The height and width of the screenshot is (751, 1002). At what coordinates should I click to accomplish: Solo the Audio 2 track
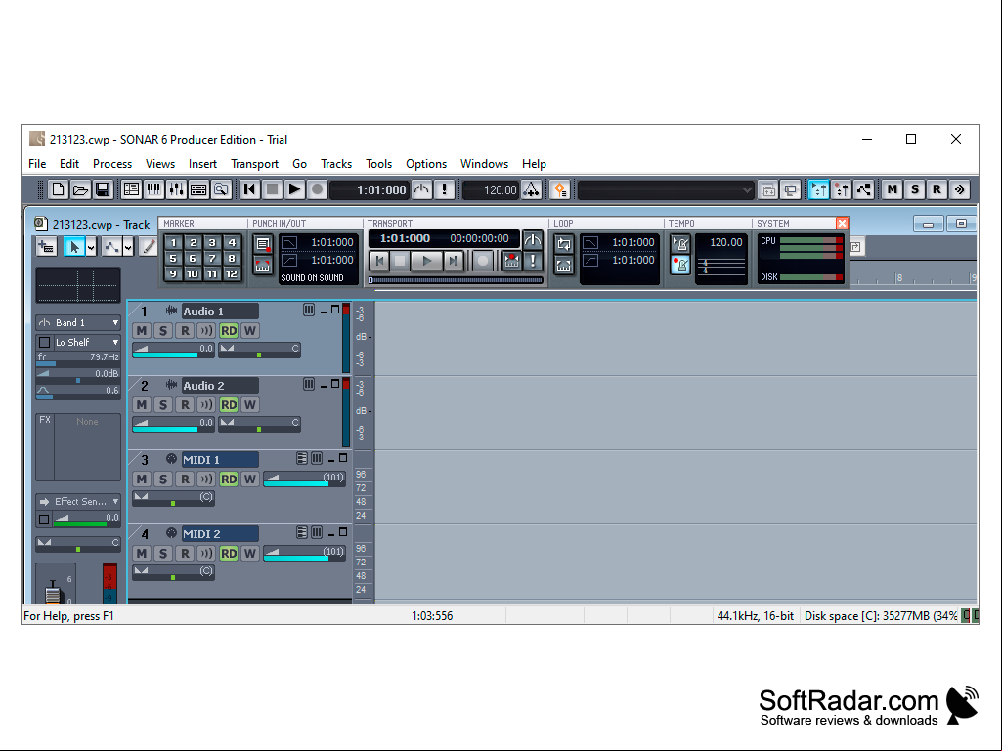click(x=163, y=405)
